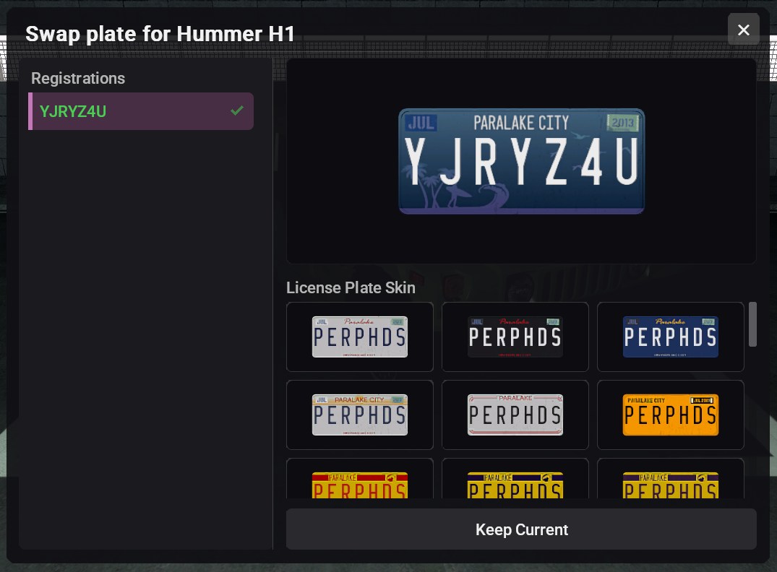Choose the blue Paralake plate skin
This screenshot has height=572, width=777.
tap(671, 337)
